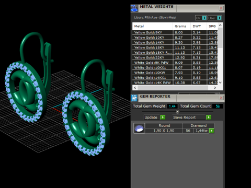Click the 5.98 DWT value
The width and height of the screenshot is (251, 188).
(197, 42)
